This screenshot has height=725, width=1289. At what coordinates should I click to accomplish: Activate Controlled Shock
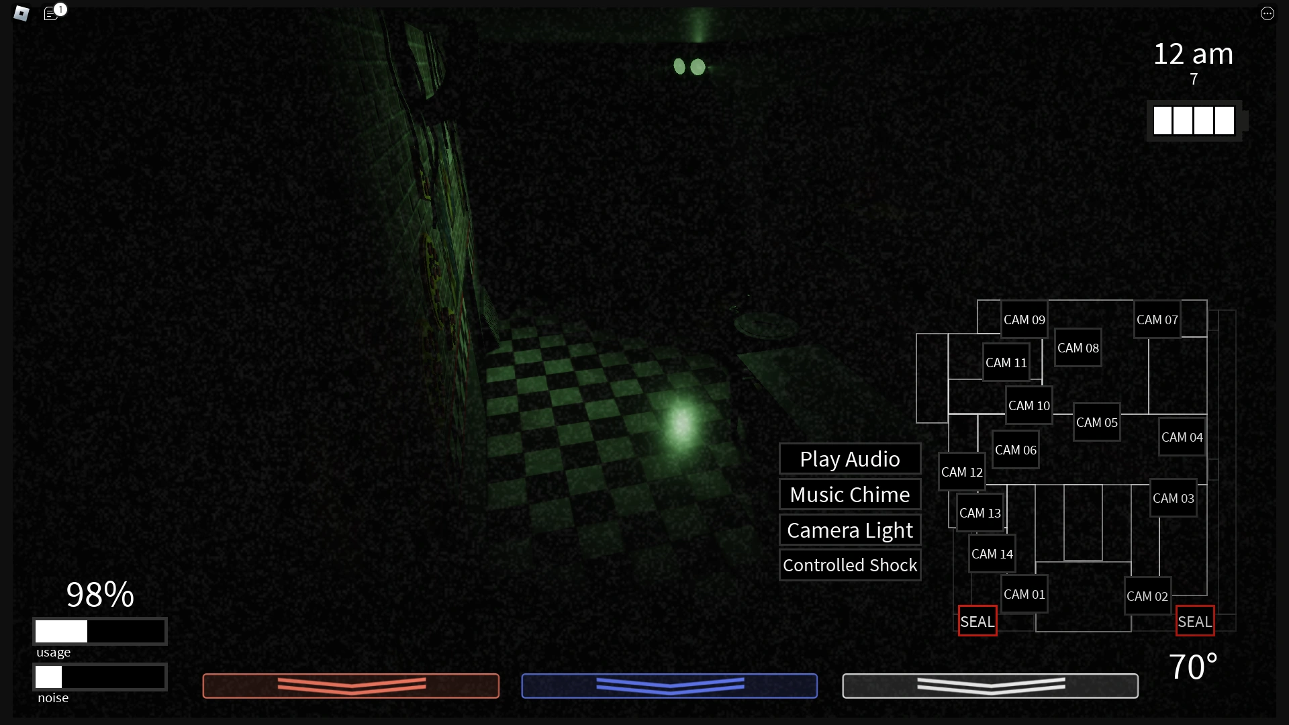[849, 565]
